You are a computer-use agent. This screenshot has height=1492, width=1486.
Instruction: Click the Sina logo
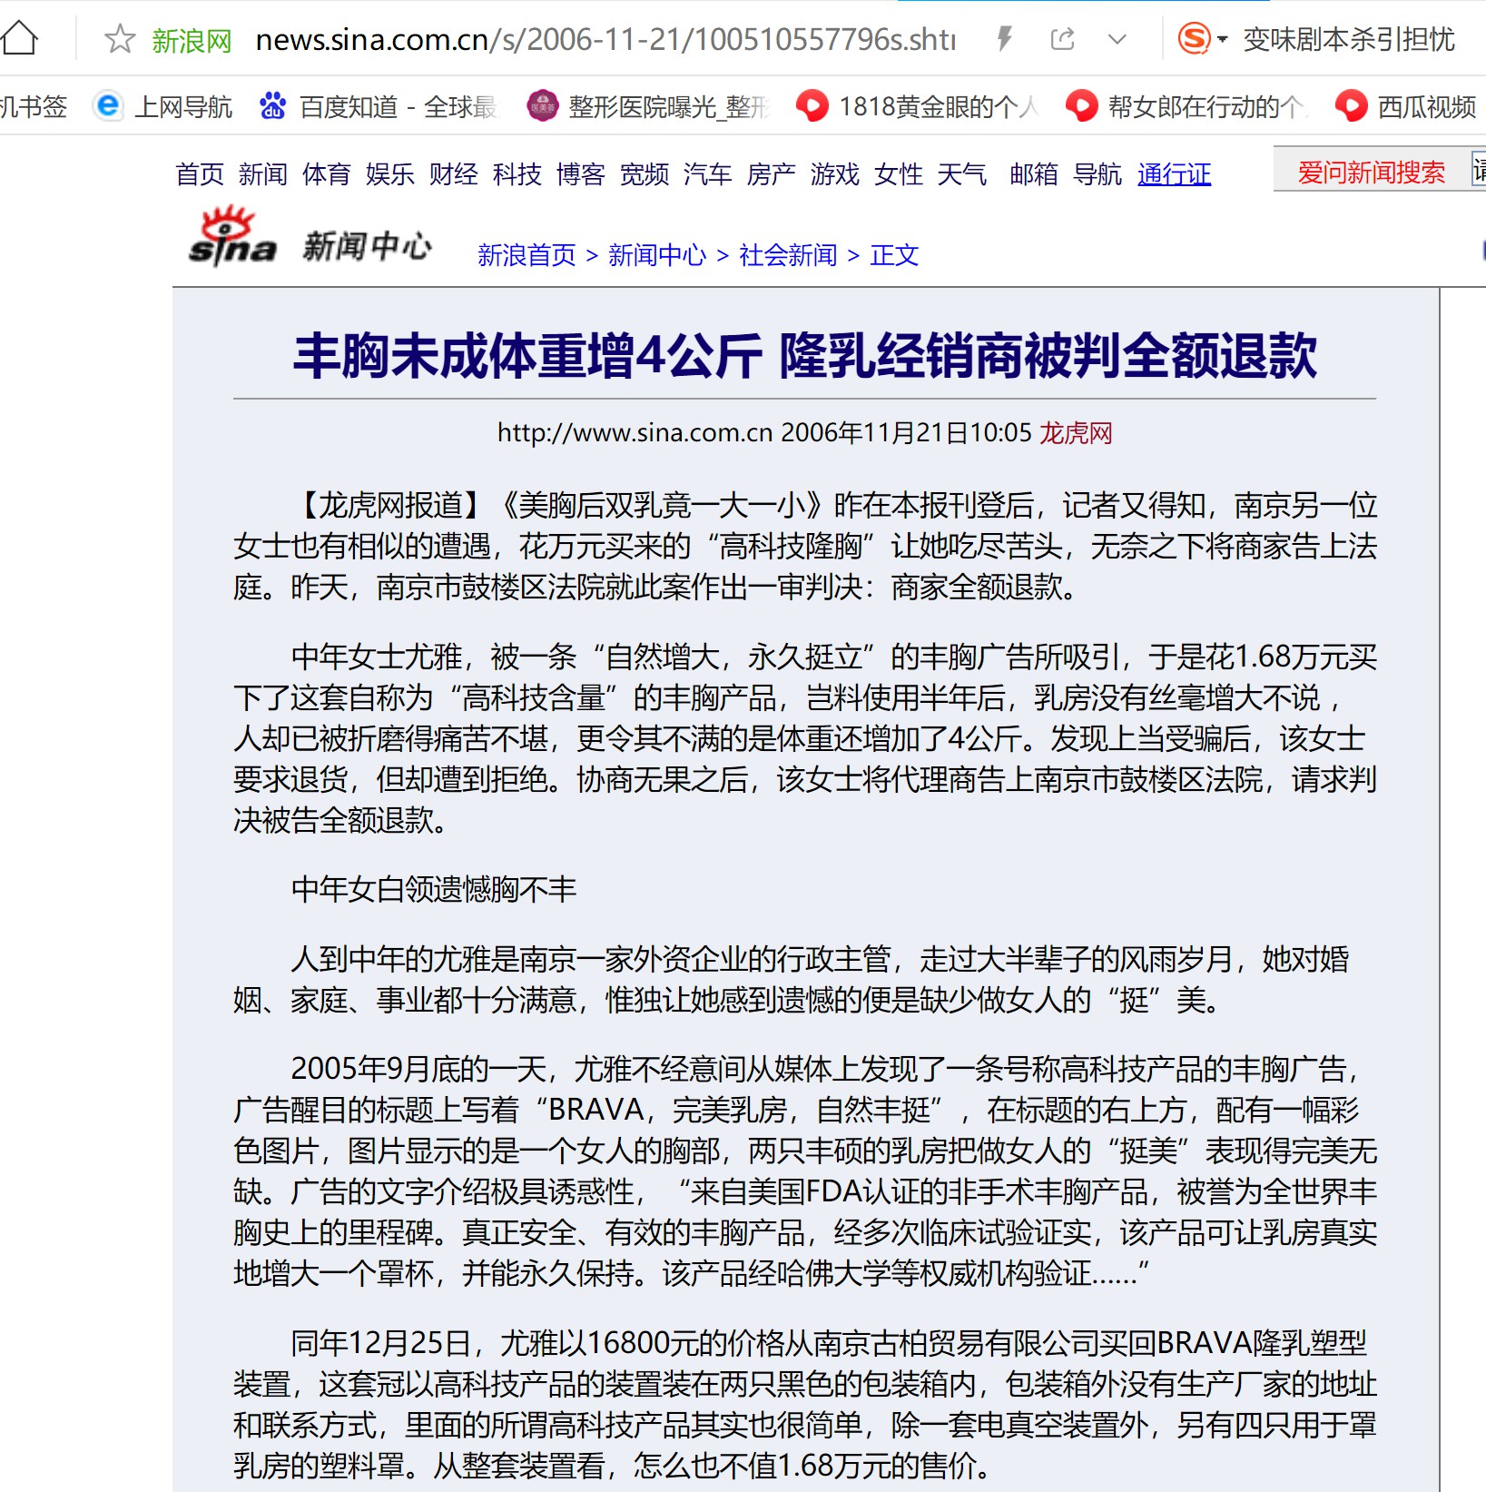coord(232,238)
